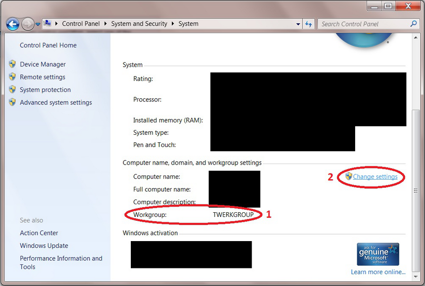Screen dimensions: 425x286
Task: Follow the Learn more online link
Action: click(378, 272)
